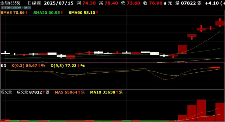
Task: Select the latest candlestick at the chart's right edge
Action: point(220,23)
